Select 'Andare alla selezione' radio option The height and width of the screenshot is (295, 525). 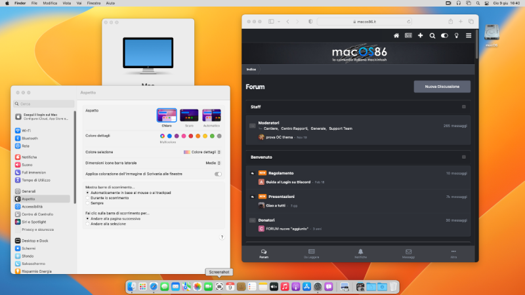(87, 224)
